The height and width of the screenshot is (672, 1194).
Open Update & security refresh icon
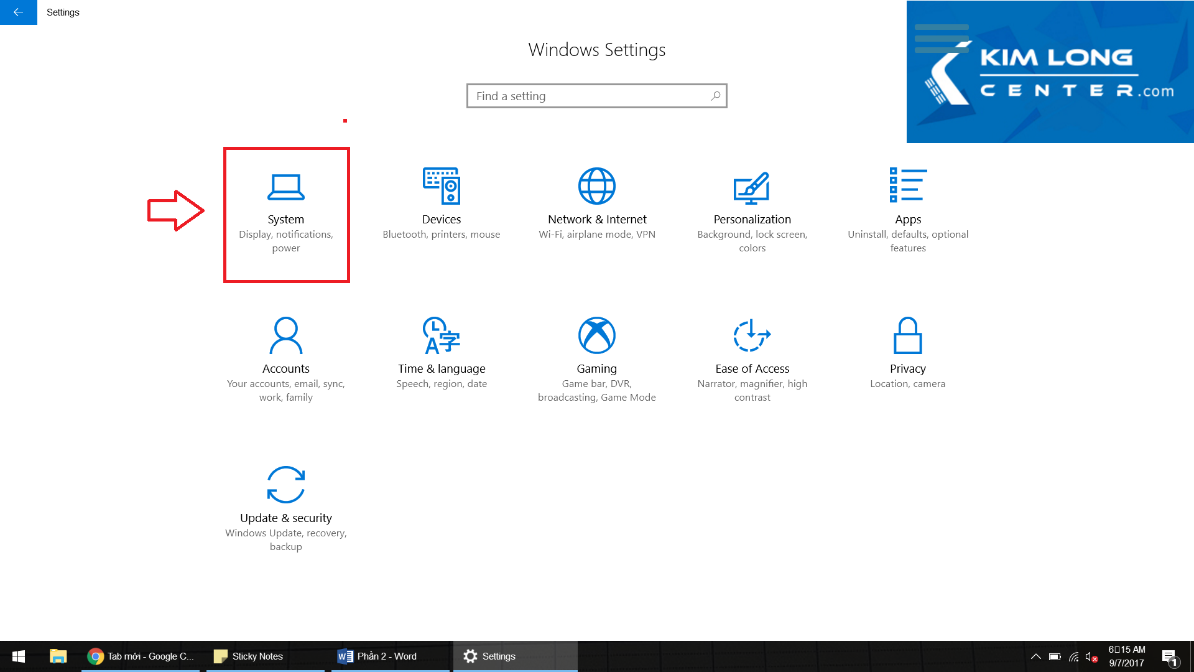click(286, 485)
